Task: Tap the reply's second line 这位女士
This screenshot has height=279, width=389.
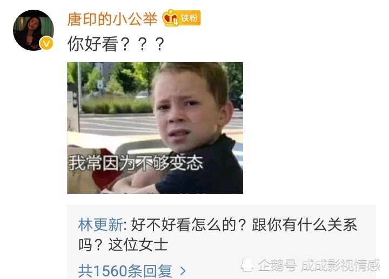Action: click(x=138, y=245)
